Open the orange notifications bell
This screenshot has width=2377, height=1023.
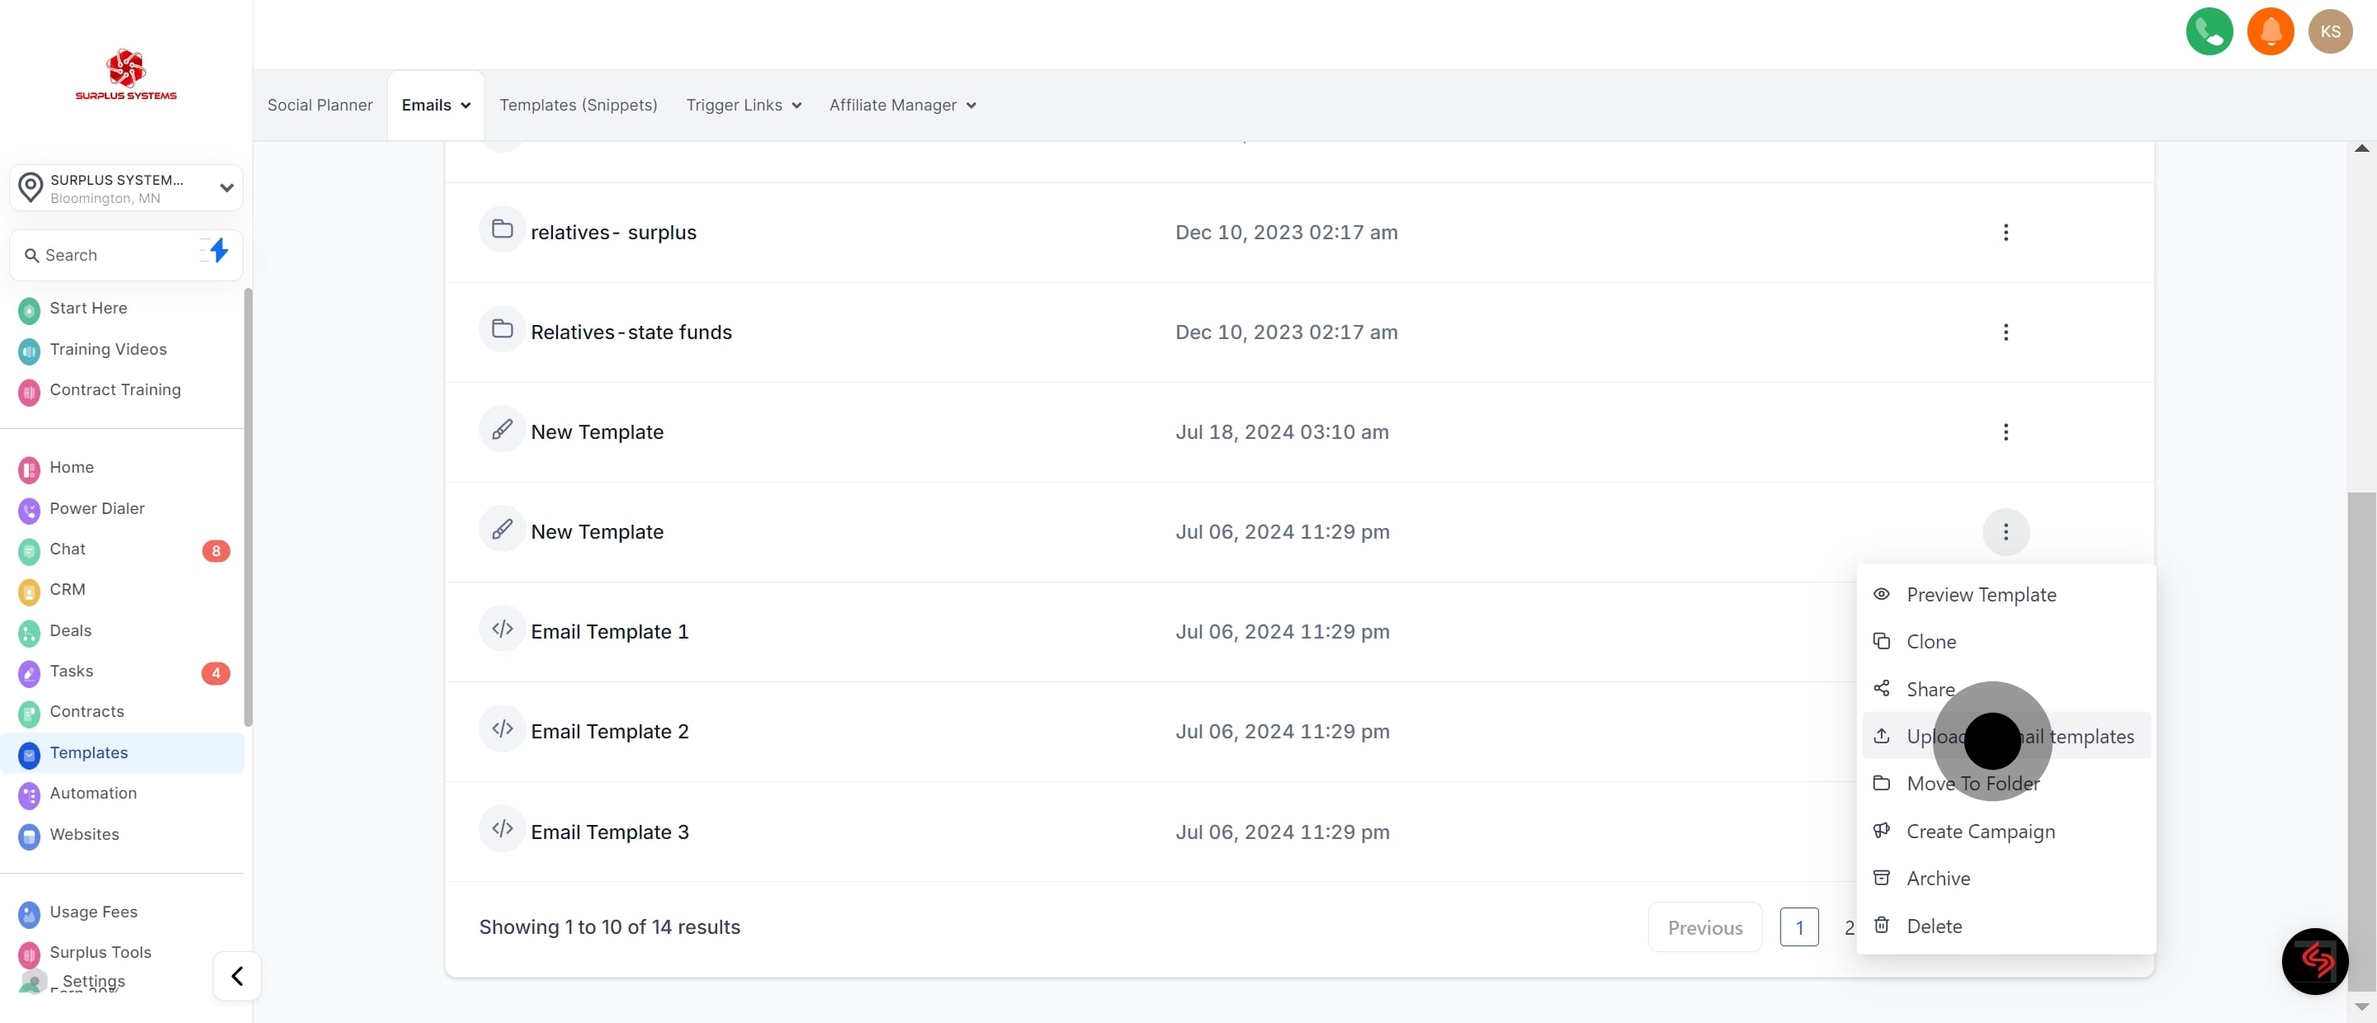click(2270, 31)
